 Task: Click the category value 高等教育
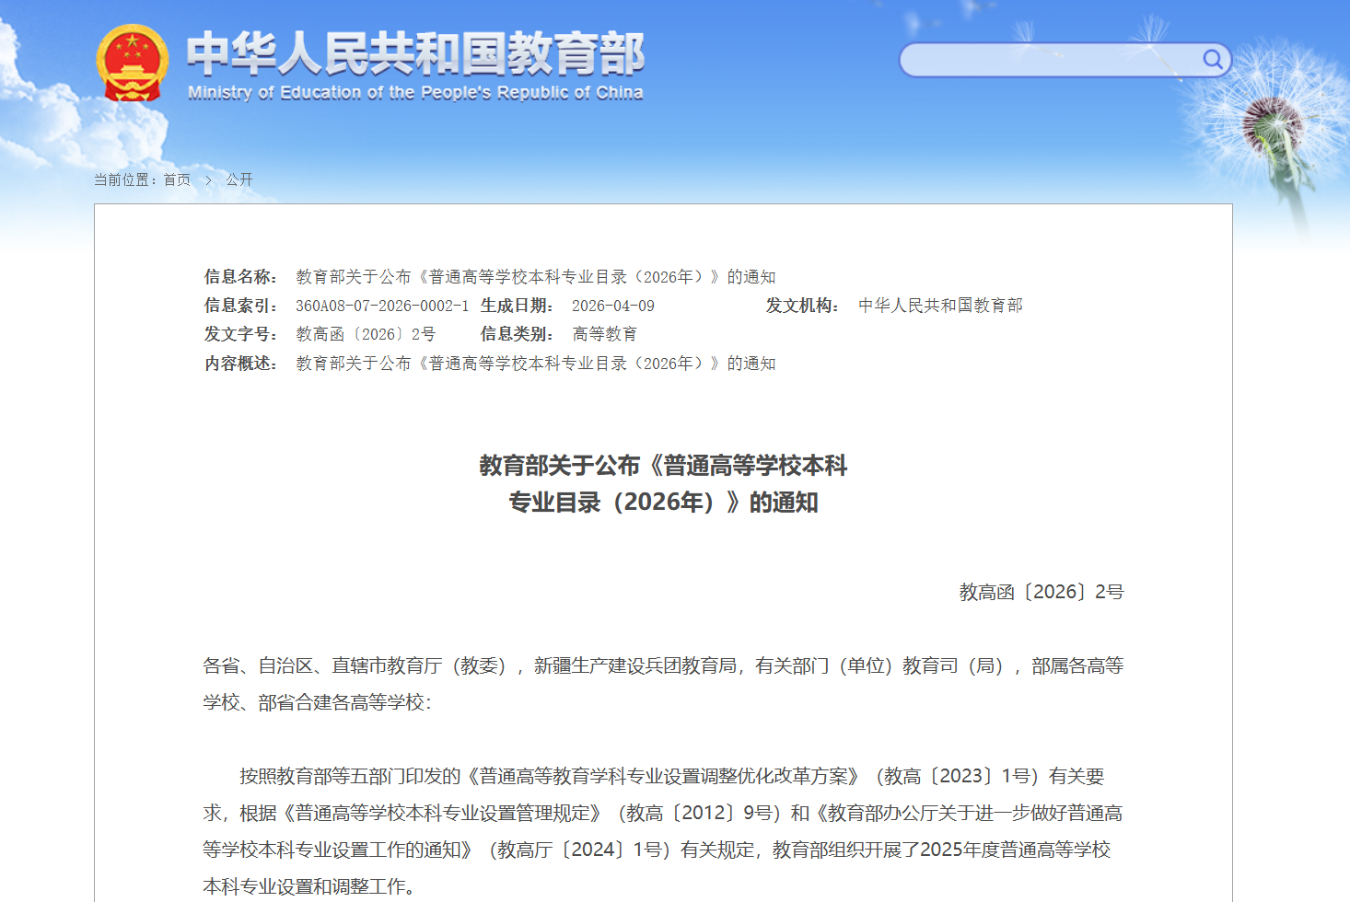tap(605, 334)
